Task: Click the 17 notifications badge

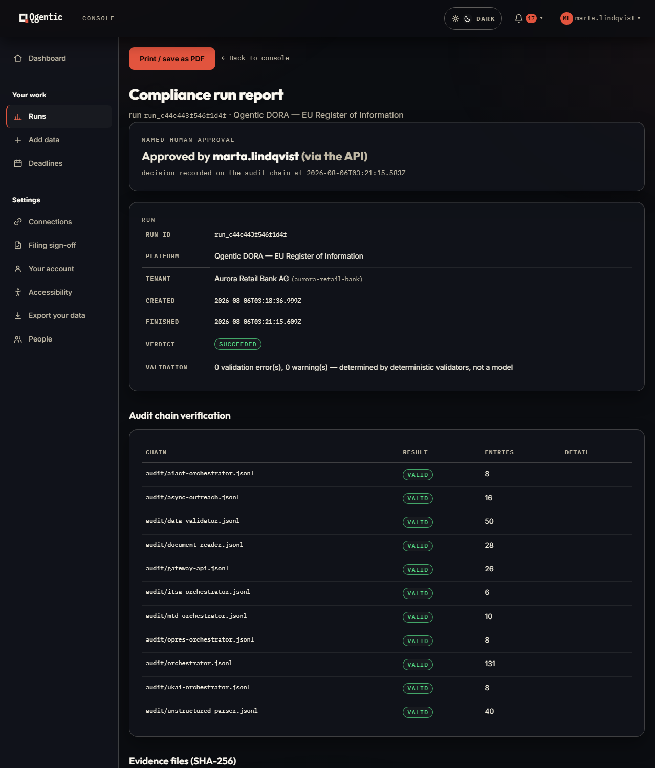Action: [x=531, y=18]
